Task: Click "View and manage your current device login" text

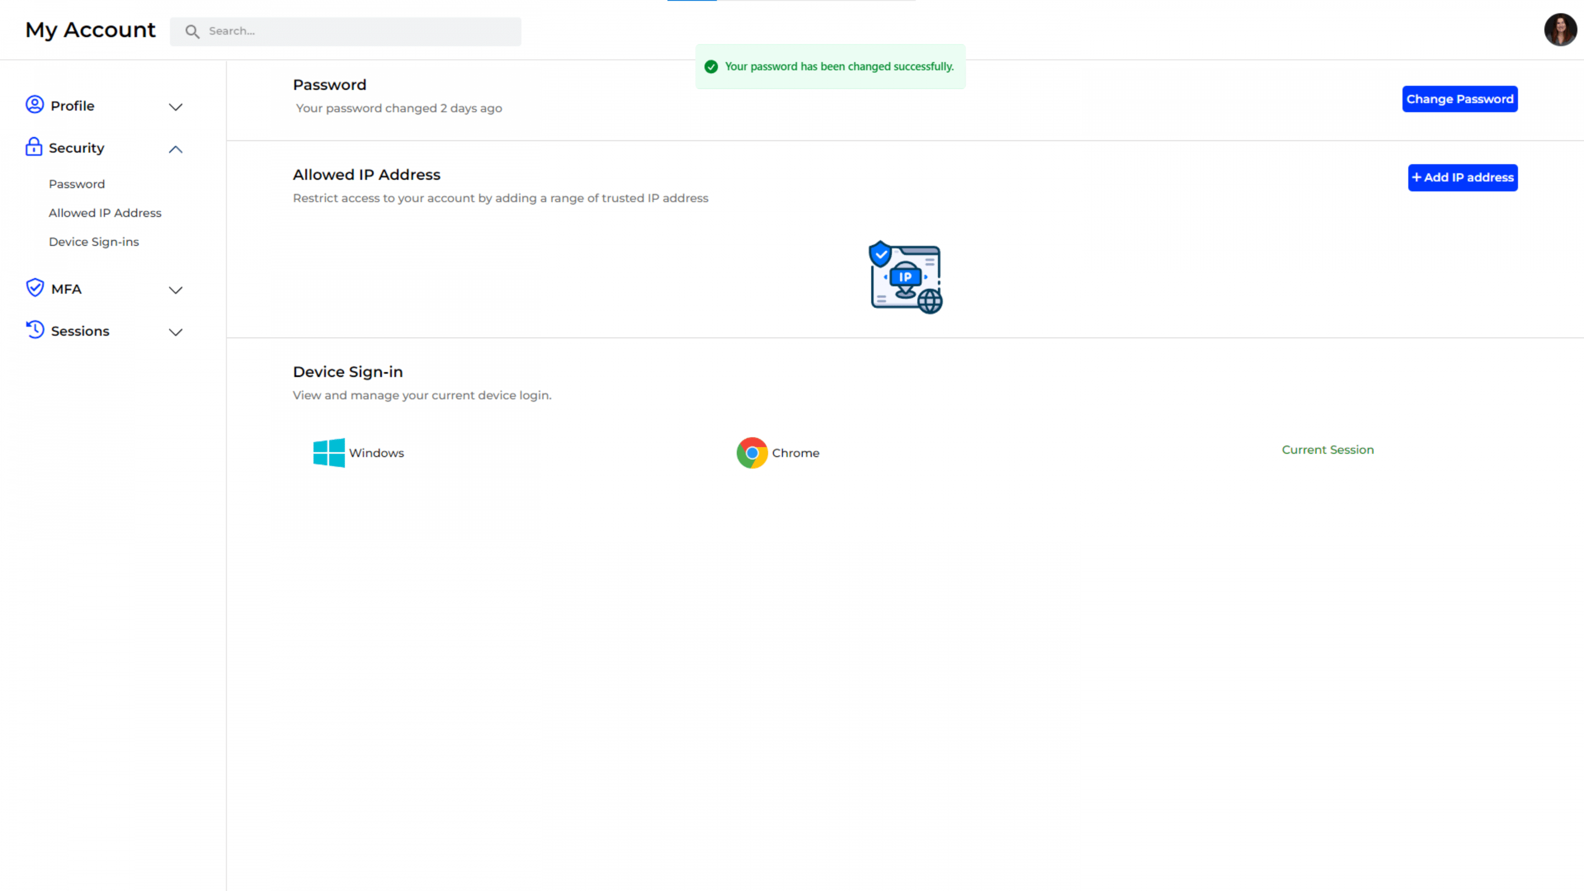Action: [x=422, y=395]
